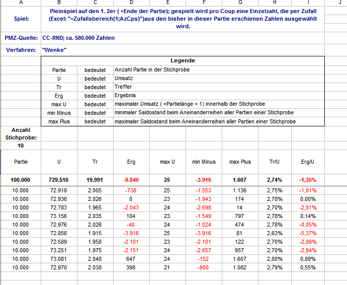Select column D header

131,3
